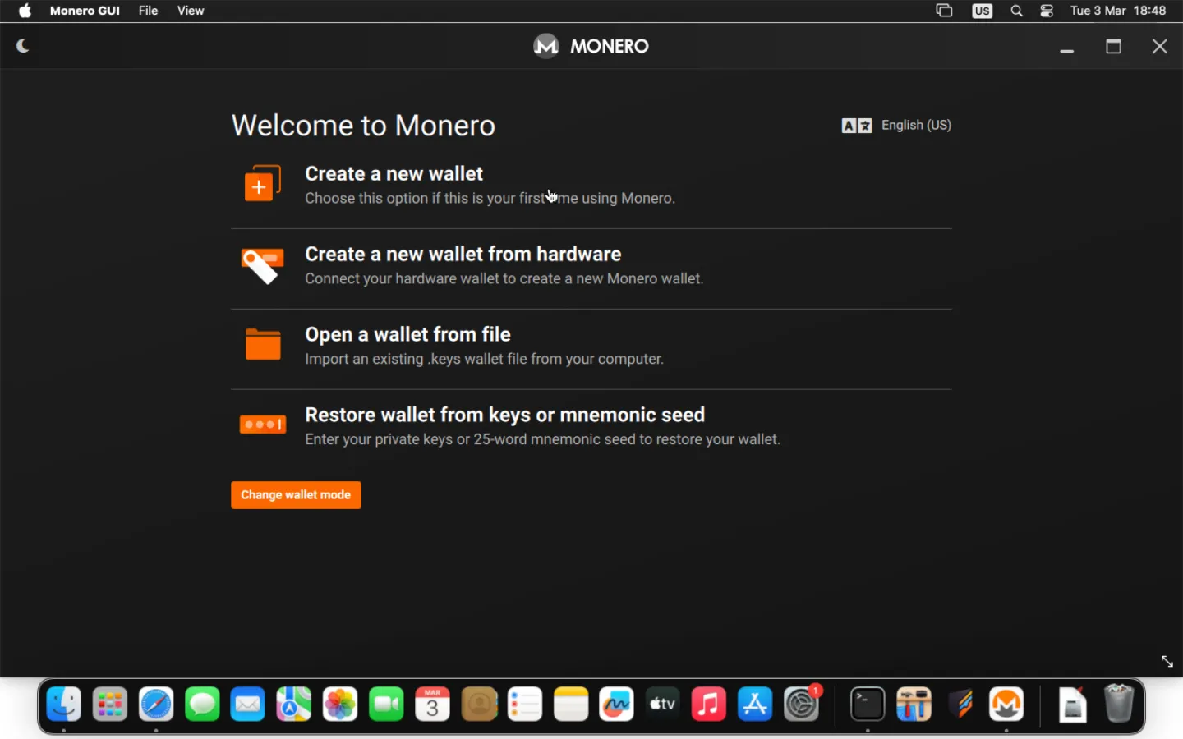Choose Create a new wallet from hardware
The image size is (1183, 739).
pyautogui.click(x=463, y=255)
